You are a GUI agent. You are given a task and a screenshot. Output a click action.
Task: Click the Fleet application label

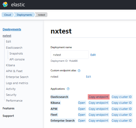[x=54, y=115]
